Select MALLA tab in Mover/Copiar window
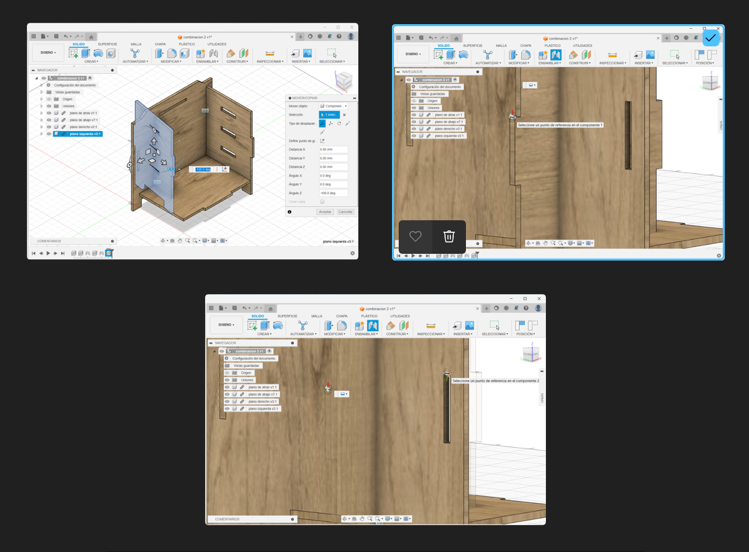749x552 pixels. (x=136, y=44)
